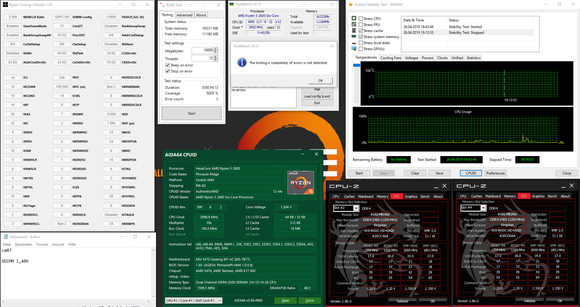The width and height of the screenshot is (580, 307).
Task: Click the Editor vertical scrollbar up arrow
Action: 153,250
